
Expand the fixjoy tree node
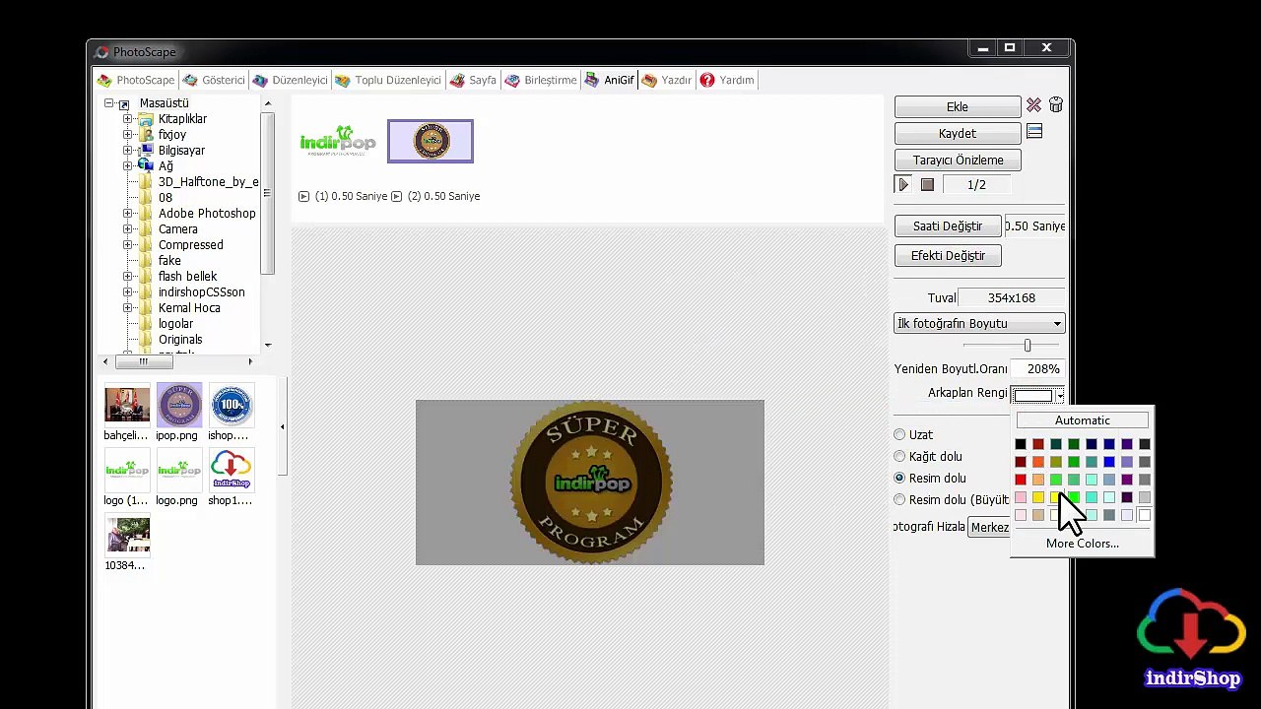pos(127,135)
